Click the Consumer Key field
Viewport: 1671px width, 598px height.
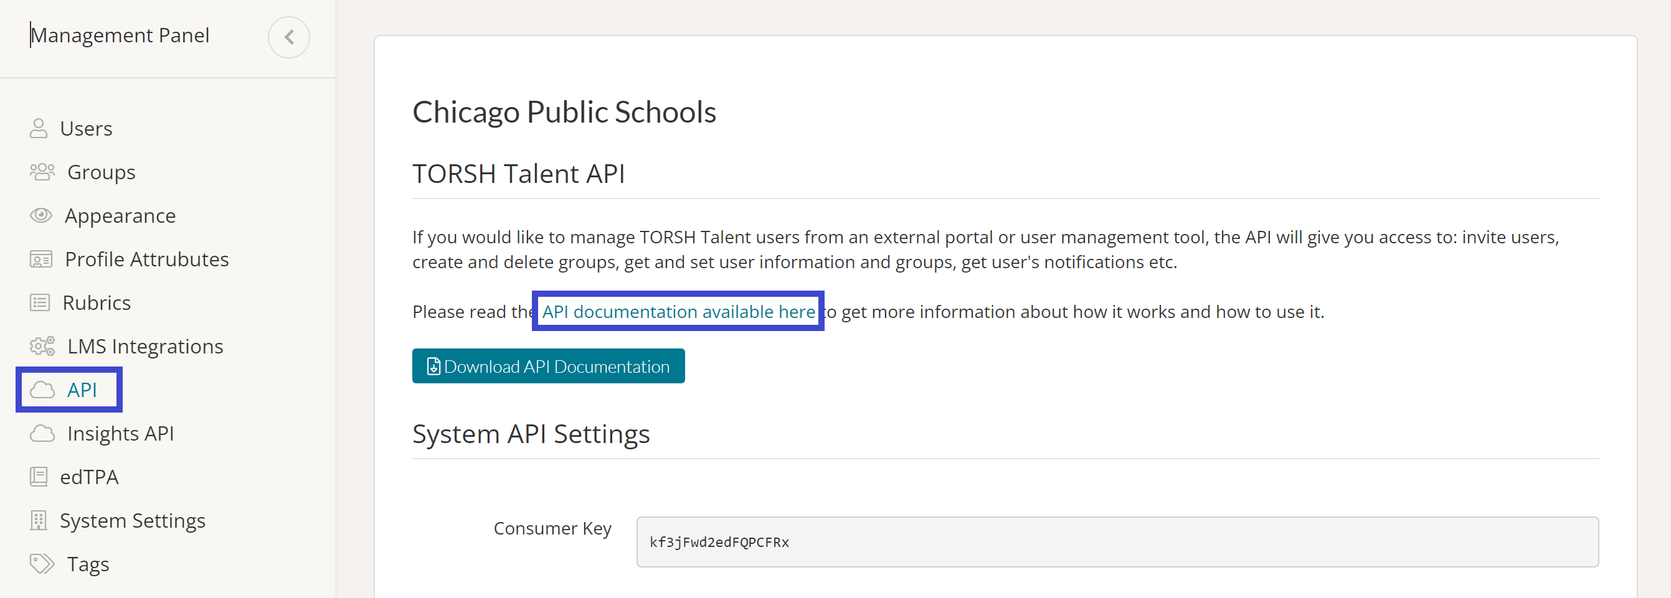[x=1117, y=541]
